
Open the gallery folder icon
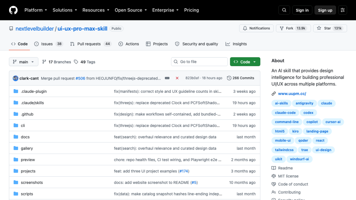point(16,148)
